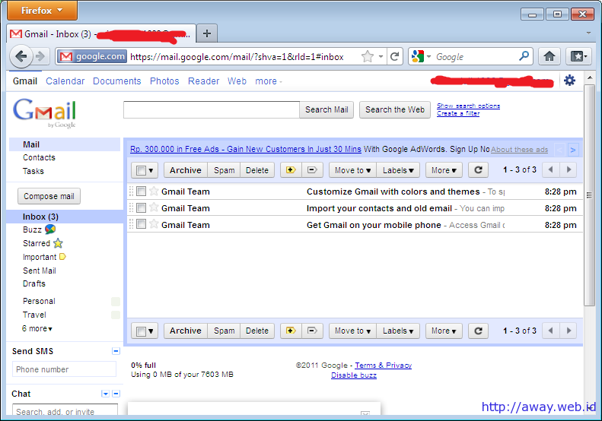Click the Disable buzz link
The image size is (602, 421).
(x=354, y=375)
